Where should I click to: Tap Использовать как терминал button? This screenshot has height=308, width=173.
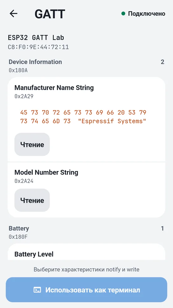point(86,290)
